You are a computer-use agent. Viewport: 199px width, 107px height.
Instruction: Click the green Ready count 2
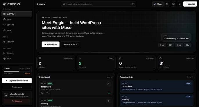80,63
